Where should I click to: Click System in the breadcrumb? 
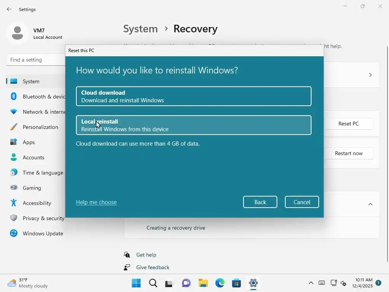(x=141, y=29)
